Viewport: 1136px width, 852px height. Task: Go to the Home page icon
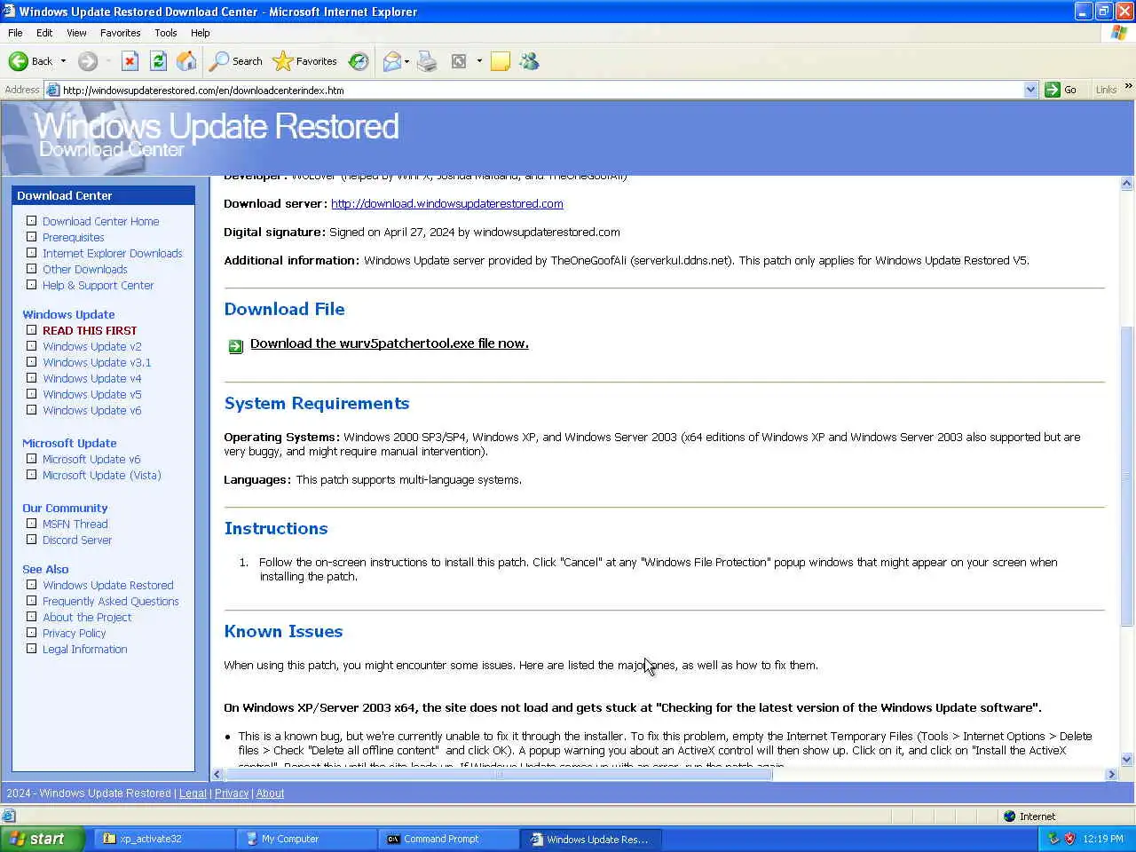[186, 61]
